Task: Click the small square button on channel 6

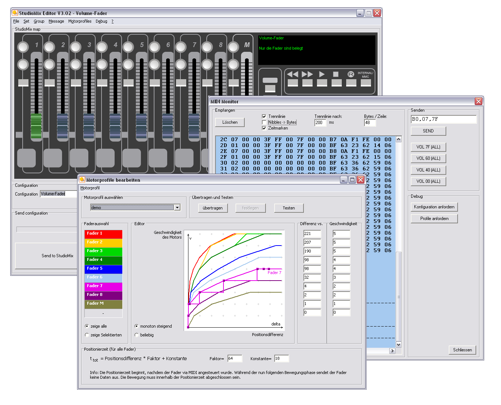Action: tap(155, 82)
